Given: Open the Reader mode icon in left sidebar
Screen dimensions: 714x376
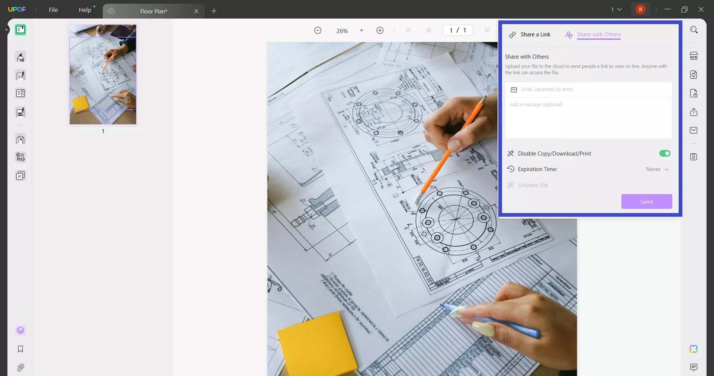Looking at the screenshot, I should (20, 30).
